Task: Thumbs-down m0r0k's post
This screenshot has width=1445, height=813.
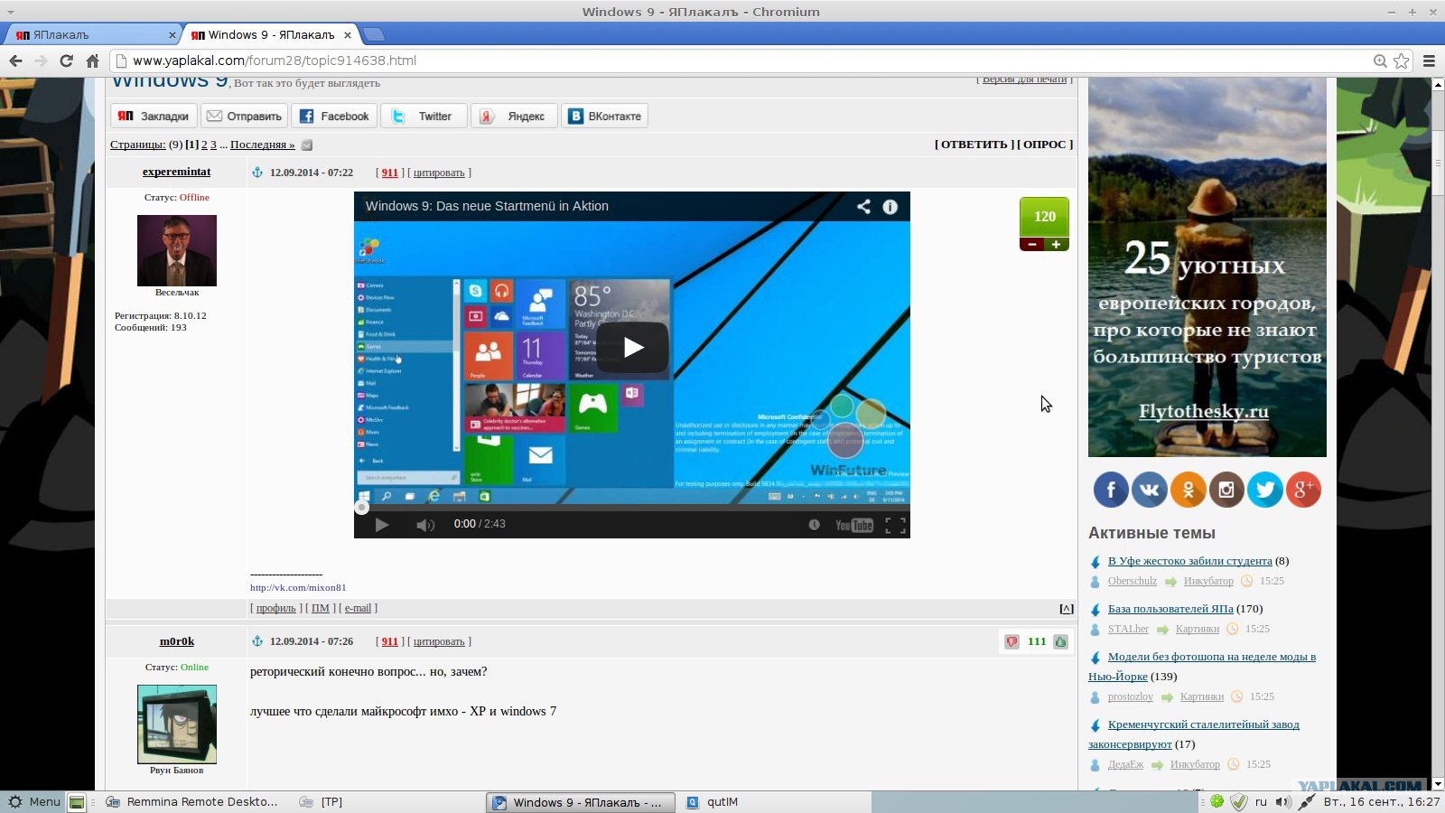Action: coord(1011,641)
